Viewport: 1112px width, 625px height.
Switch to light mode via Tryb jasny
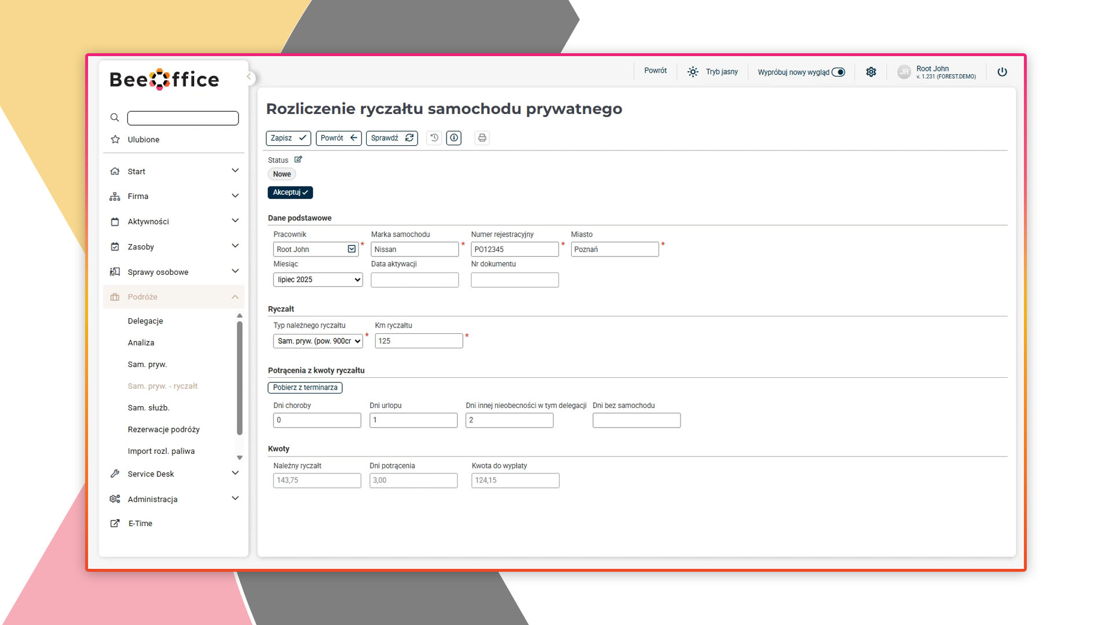(x=713, y=72)
